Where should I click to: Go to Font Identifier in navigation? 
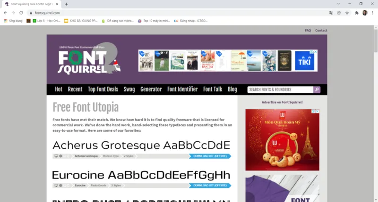coord(182,89)
